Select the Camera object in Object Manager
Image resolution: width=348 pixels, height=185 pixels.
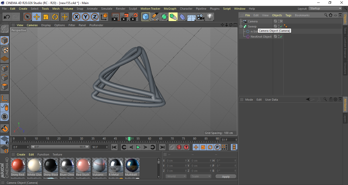click(253, 21)
